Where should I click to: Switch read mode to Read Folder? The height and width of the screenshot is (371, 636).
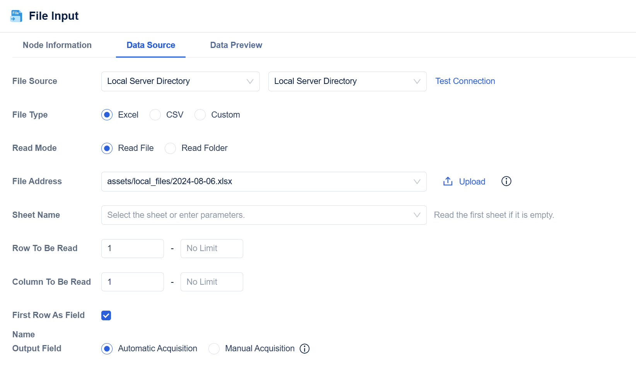(x=171, y=148)
